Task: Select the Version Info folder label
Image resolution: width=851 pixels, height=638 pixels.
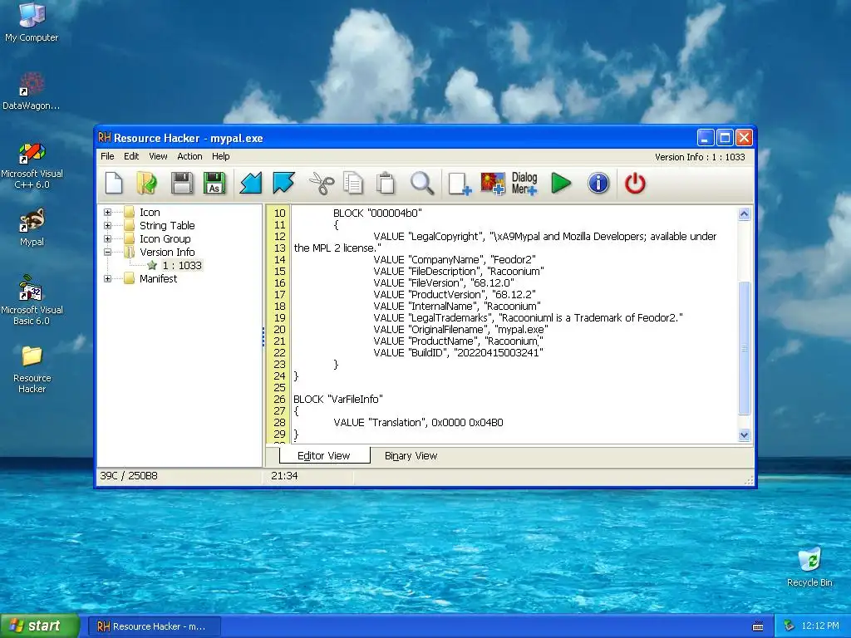Action: pyautogui.click(x=167, y=253)
